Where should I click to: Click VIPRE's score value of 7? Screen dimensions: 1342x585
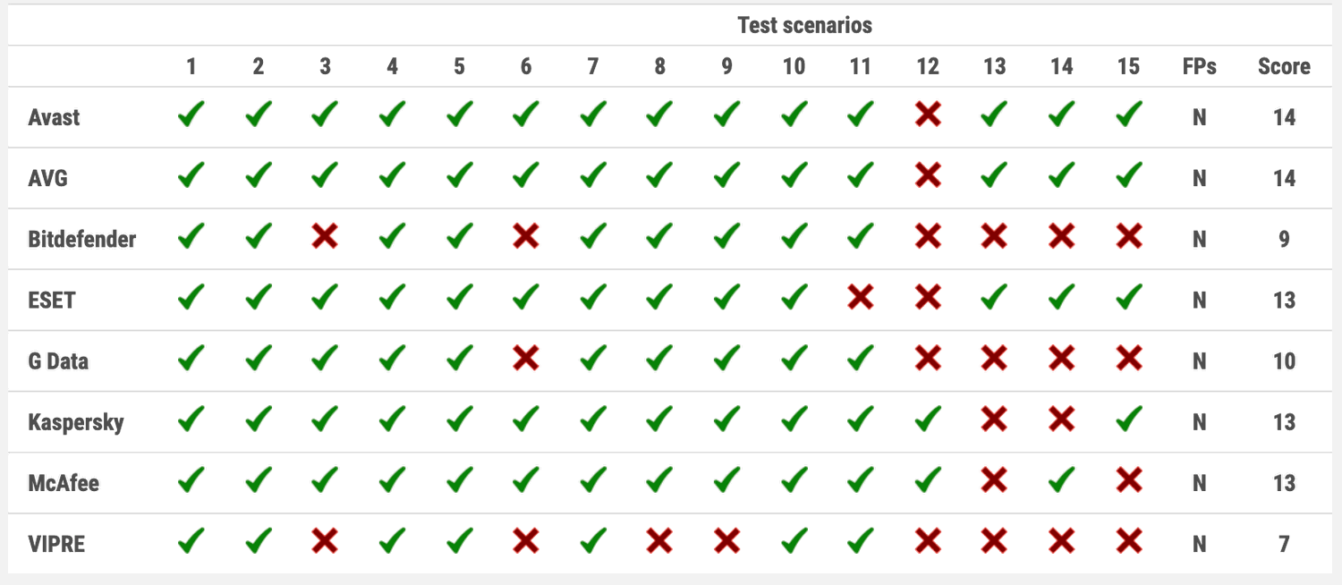point(1284,543)
